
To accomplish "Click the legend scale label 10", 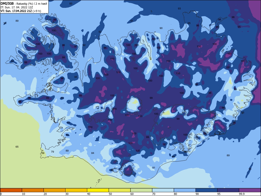I will pos(23,194).
